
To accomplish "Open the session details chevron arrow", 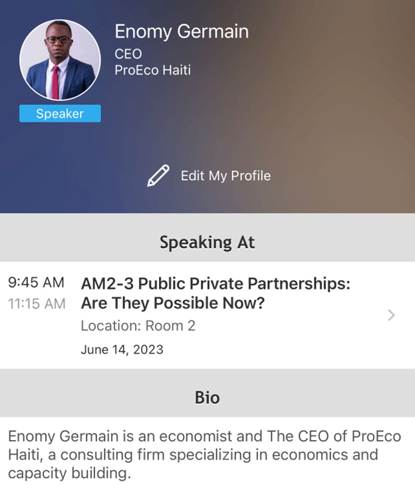I will 391,315.
